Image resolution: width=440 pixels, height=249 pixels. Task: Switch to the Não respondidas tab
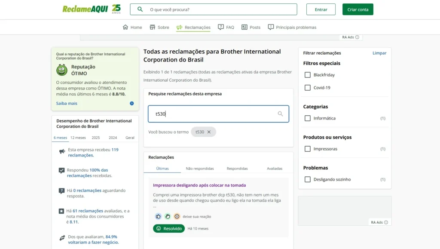[x=199, y=169]
